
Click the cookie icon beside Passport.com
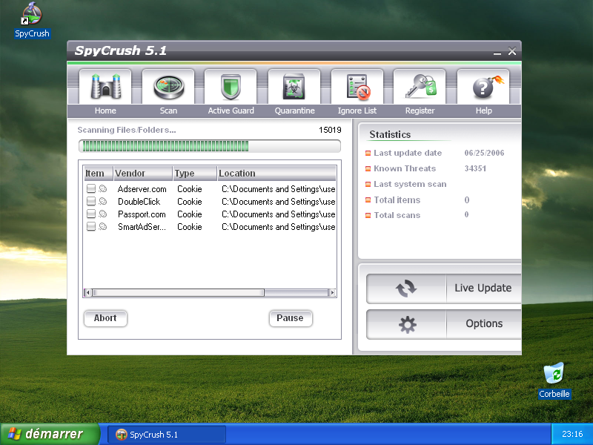[x=103, y=214]
